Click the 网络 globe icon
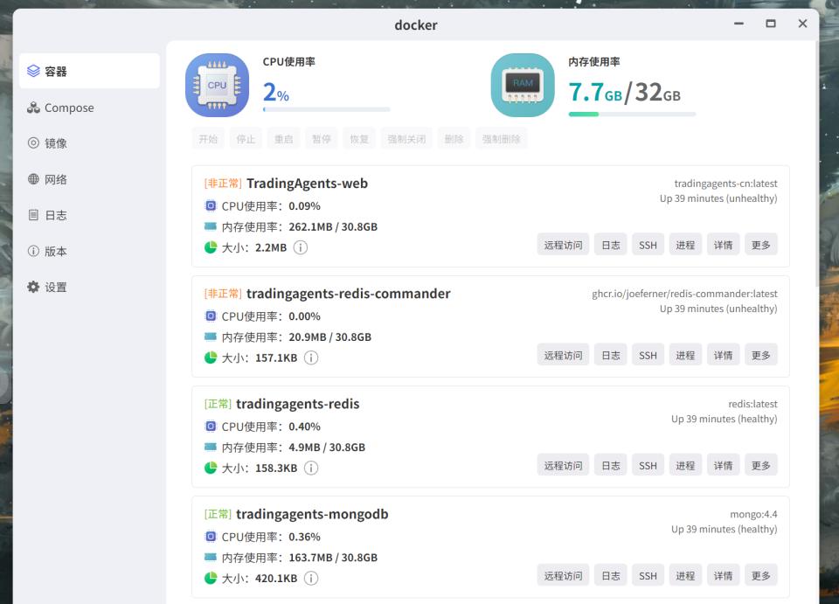Screen dimensions: 839x604 pos(33,178)
